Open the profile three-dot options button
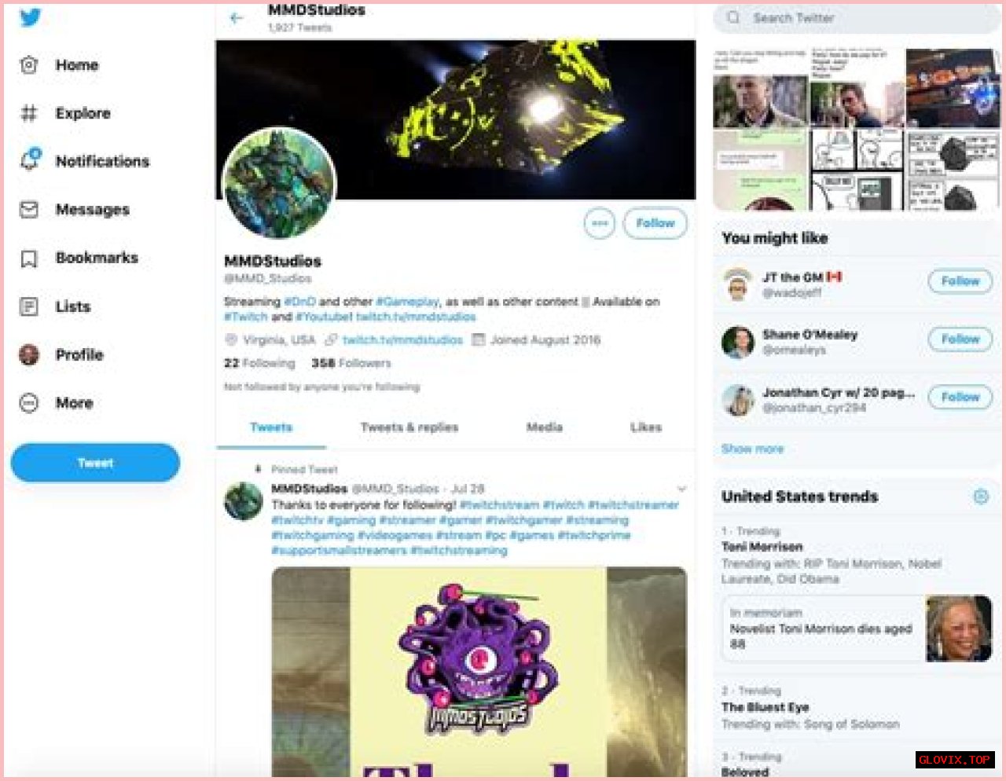 click(600, 223)
